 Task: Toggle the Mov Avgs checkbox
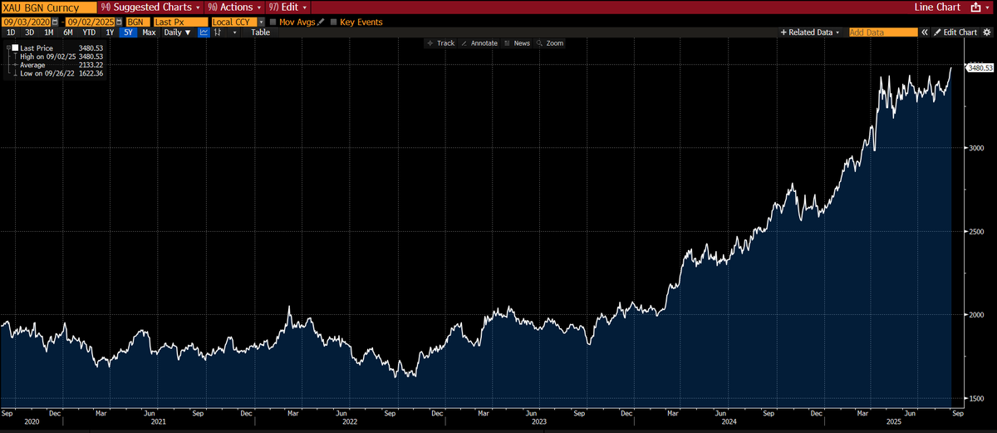pyautogui.click(x=273, y=22)
